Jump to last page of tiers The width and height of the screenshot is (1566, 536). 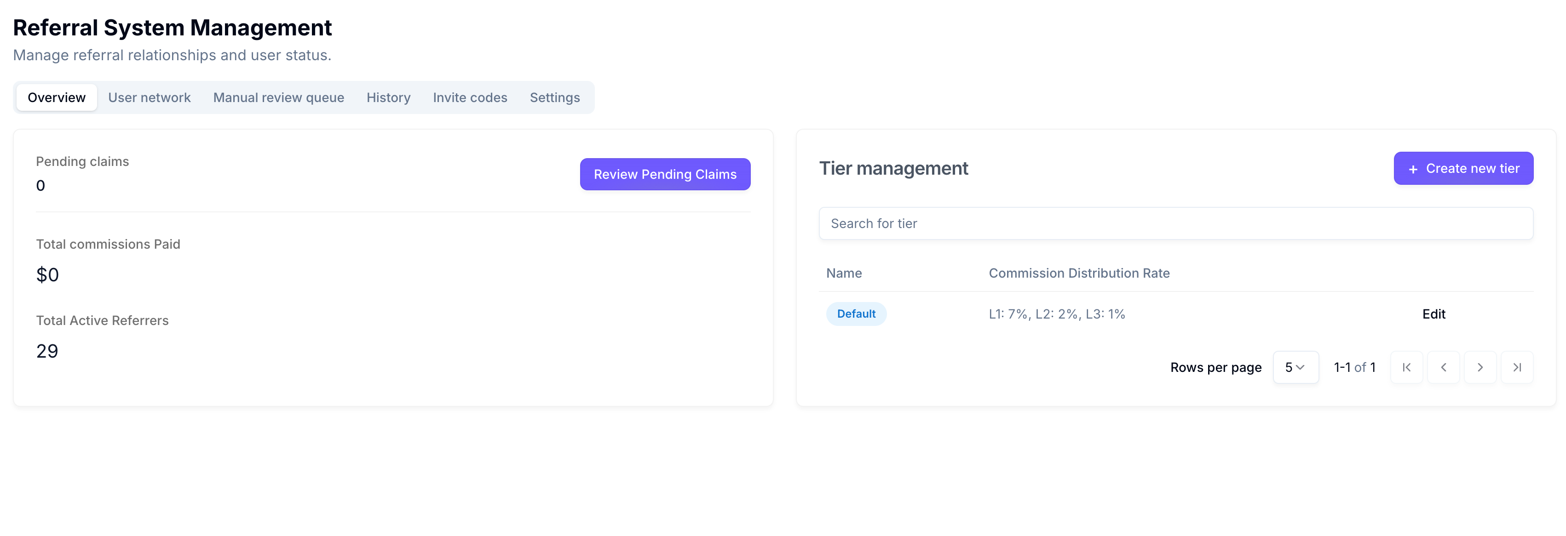pos(1517,367)
